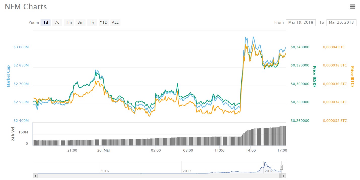Click the Market Cap axis title
This screenshot has height=180, width=360.
8,76
